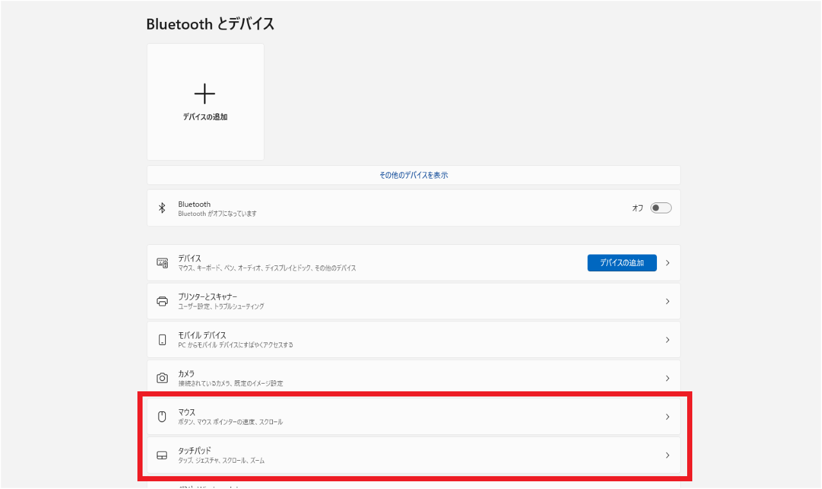Click the camera icon in the カメラ row

pos(162,378)
